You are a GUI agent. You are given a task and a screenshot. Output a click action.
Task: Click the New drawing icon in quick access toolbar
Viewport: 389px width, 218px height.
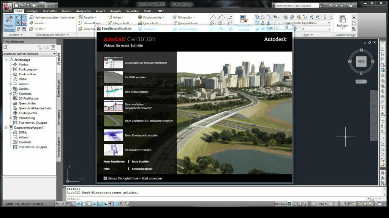tap(16, 5)
